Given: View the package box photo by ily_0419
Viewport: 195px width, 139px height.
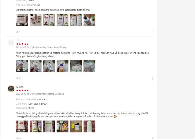Looking at the screenshot, I should pyautogui.click(x=76, y=126).
